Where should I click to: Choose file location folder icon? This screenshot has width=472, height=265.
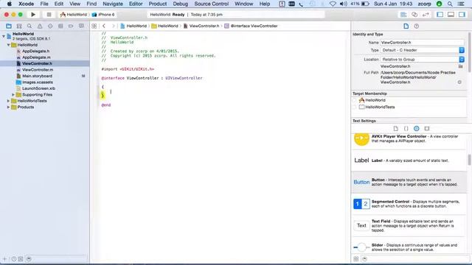click(460, 66)
